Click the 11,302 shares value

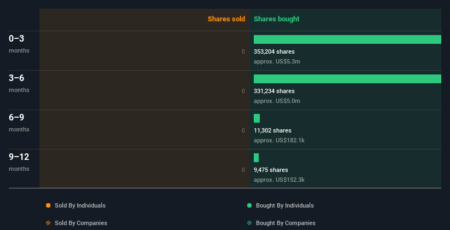tap(272, 130)
